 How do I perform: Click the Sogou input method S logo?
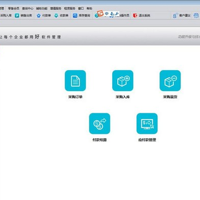(100, 13)
